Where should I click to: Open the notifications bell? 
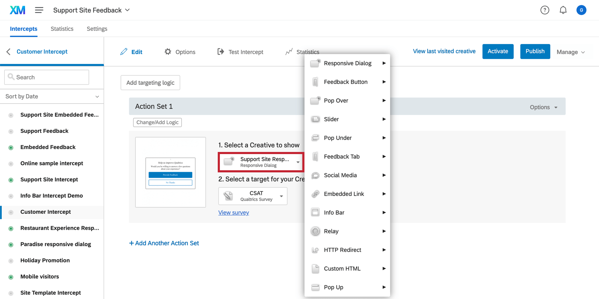click(x=563, y=10)
